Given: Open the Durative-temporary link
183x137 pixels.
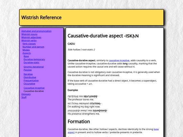Looking at the screenshot, I should [34, 60].
